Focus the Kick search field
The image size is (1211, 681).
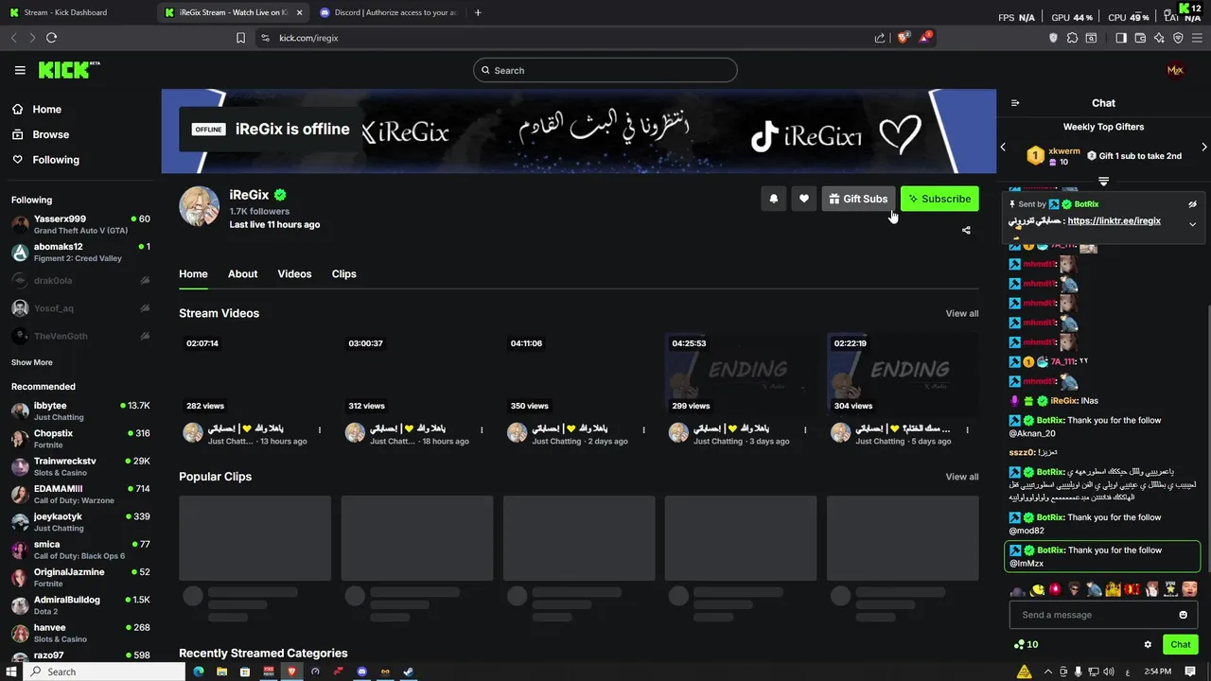(x=605, y=70)
